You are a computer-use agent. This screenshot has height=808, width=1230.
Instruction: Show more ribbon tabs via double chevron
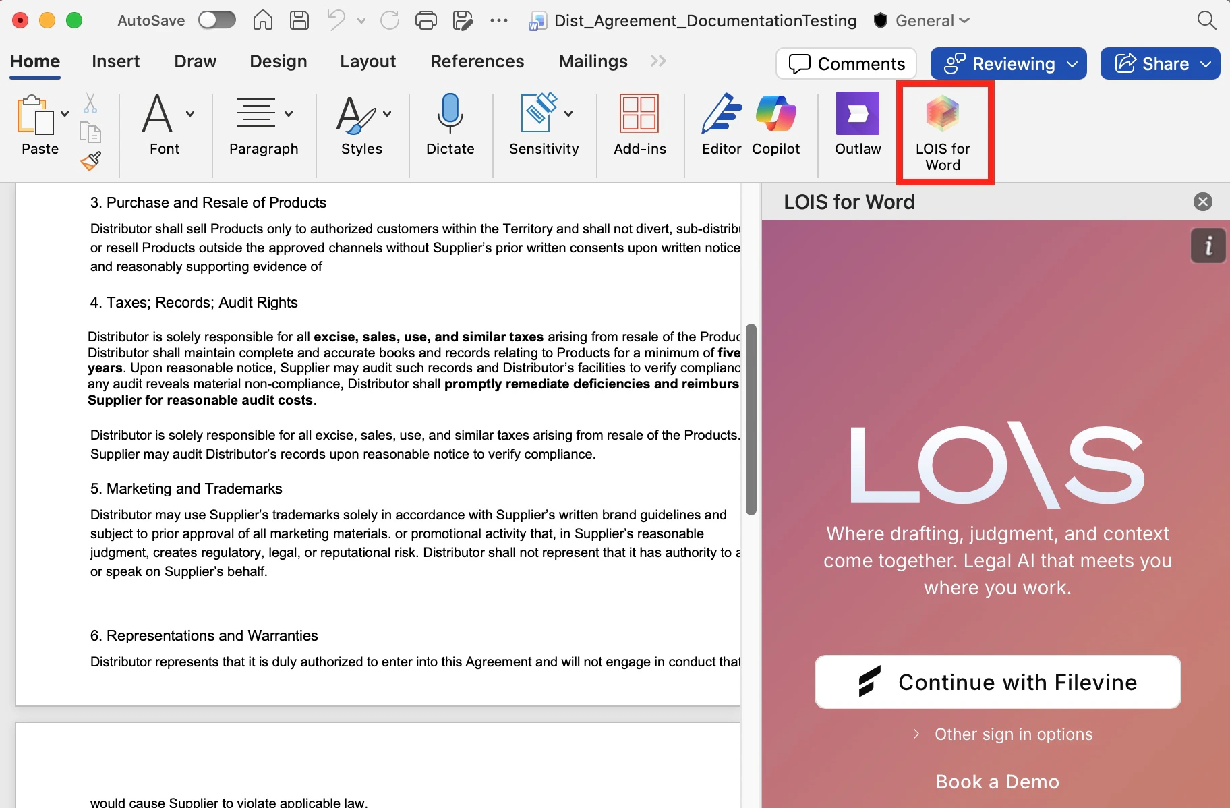(x=658, y=61)
